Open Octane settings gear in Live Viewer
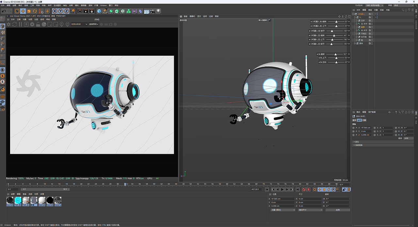 click(32, 24)
